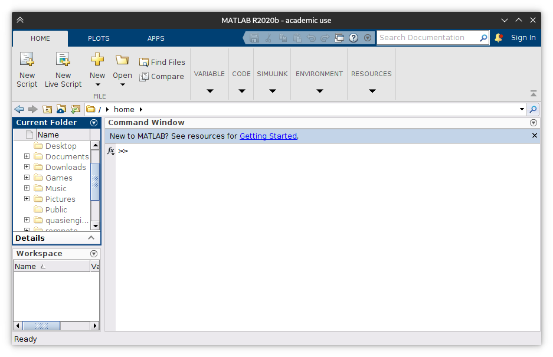Click Compare files button
This screenshot has height=357, width=553.
[162, 77]
